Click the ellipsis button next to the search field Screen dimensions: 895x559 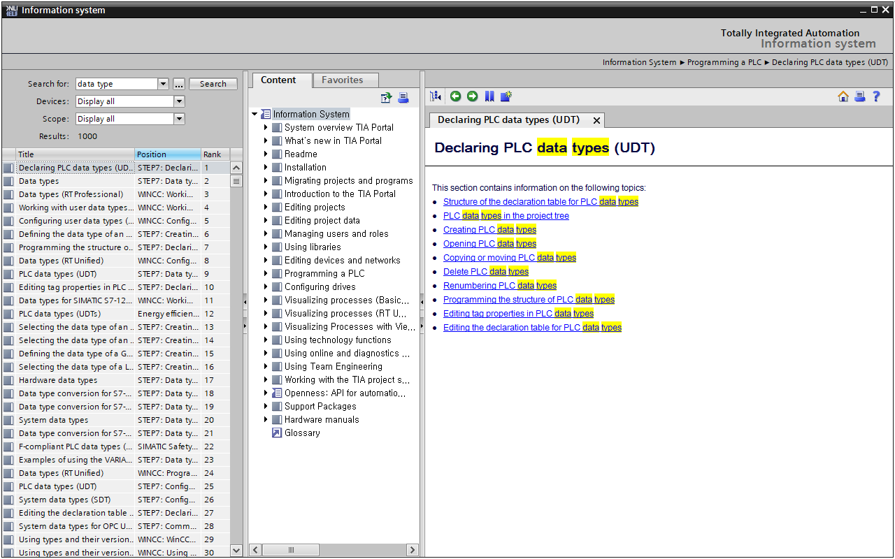(x=179, y=84)
